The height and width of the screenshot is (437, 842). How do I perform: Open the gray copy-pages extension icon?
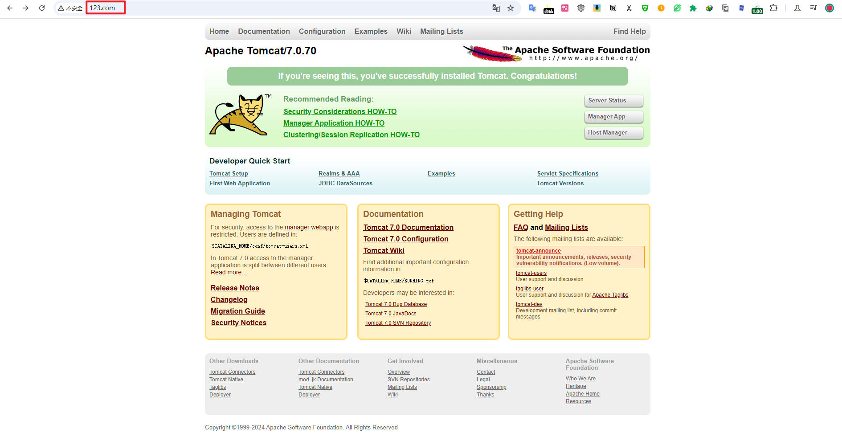point(725,8)
